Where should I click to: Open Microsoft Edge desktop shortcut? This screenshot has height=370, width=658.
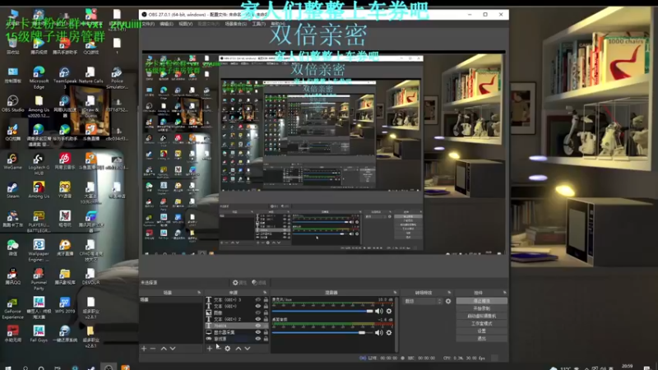click(x=39, y=77)
